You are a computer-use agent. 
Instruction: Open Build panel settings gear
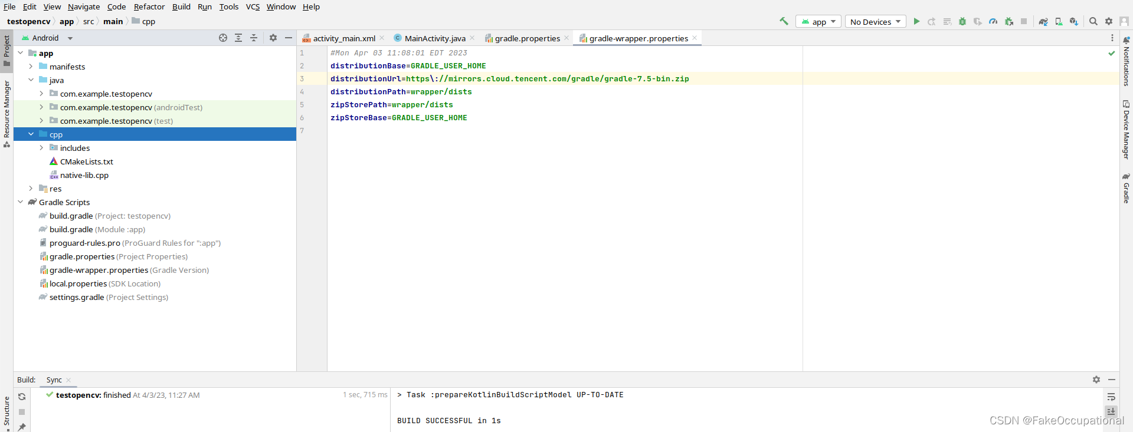1096,380
